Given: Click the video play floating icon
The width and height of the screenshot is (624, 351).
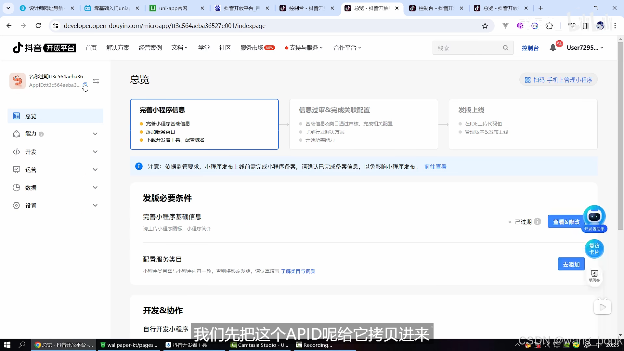Looking at the screenshot, I should 602,307.
